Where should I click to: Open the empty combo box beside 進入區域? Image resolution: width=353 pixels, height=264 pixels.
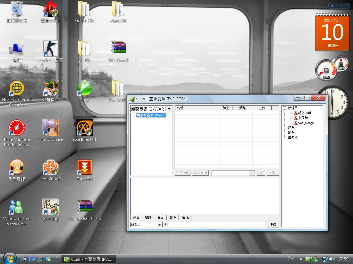[x=252, y=173]
